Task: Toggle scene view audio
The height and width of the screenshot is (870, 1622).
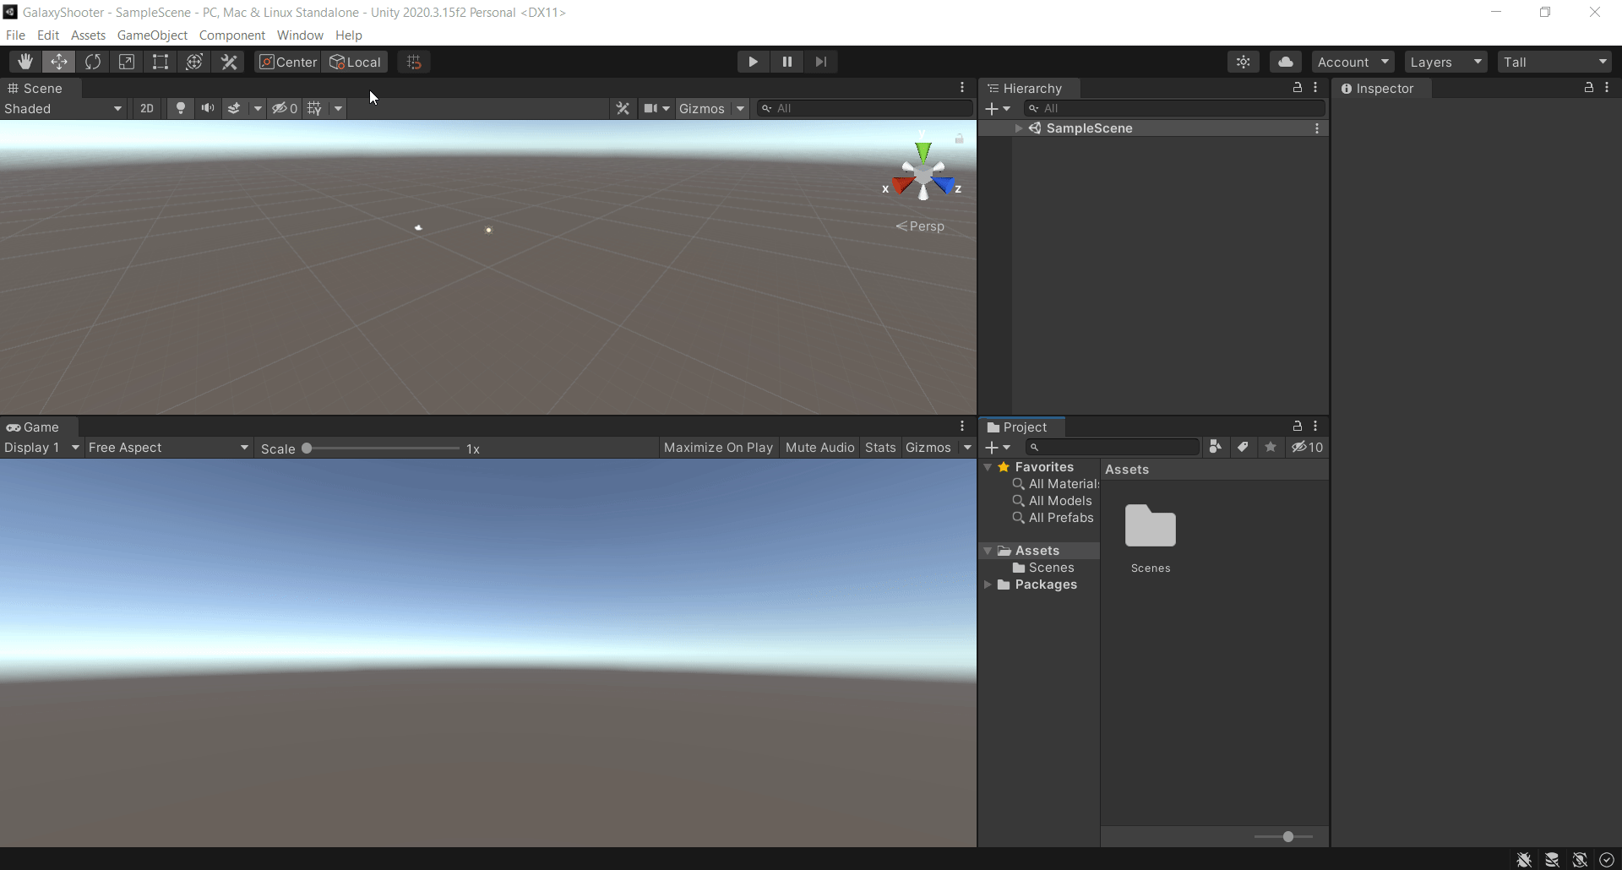Action: click(208, 108)
